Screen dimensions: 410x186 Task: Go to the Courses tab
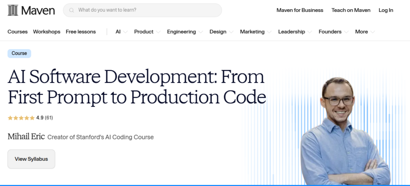(18, 32)
